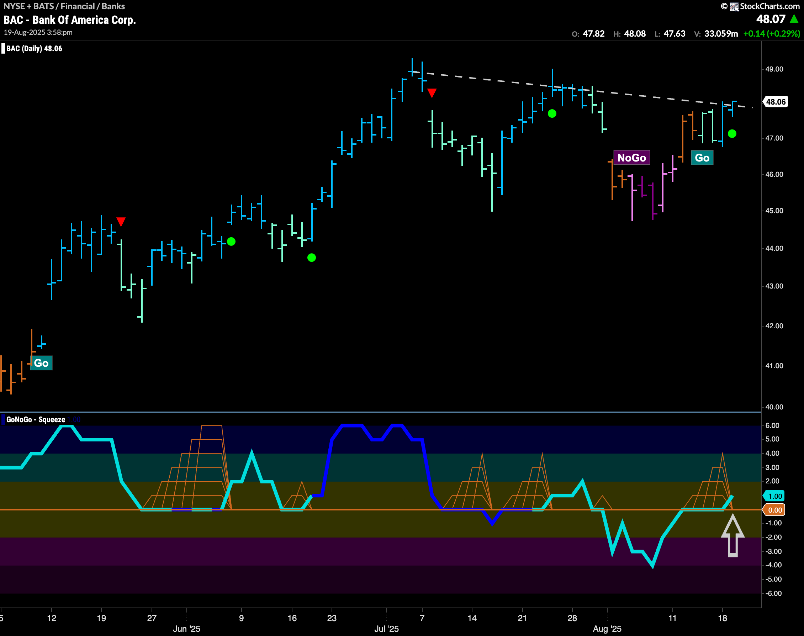Click the last price 48.07 at top

coord(771,19)
